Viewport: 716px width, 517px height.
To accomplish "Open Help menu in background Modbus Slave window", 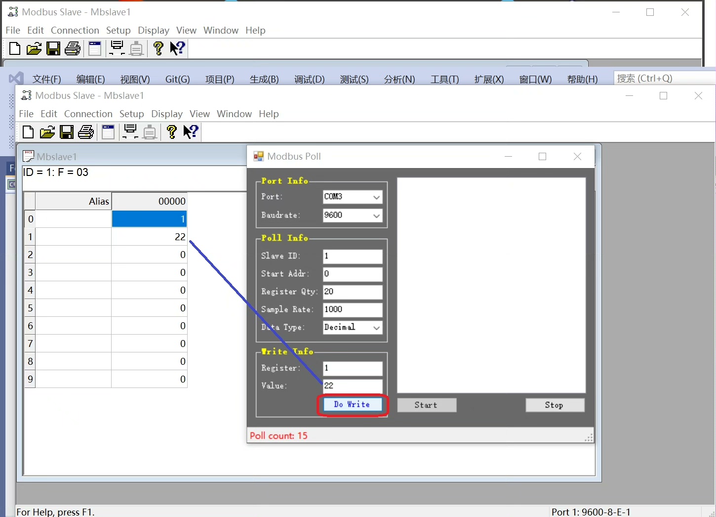I will click(x=255, y=30).
